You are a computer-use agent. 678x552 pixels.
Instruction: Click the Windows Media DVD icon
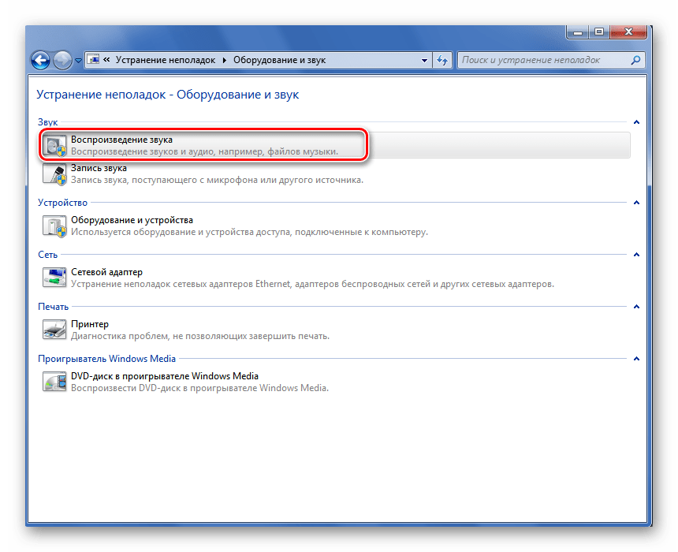click(54, 382)
